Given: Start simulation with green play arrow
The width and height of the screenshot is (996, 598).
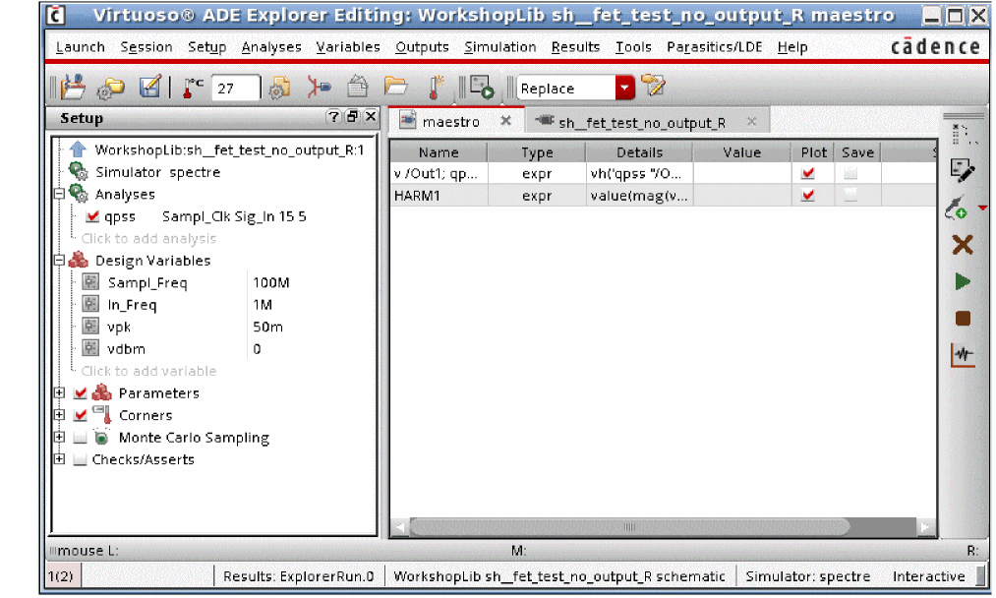Looking at the screenshot, I should (963, 281).
